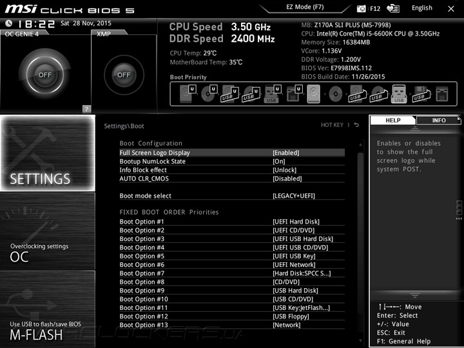Open the [UEFI CD/DVD] value for Boot Option #2
Image resolution: width=464 pixels, height=348 pixels.
[x=294, y=230]
